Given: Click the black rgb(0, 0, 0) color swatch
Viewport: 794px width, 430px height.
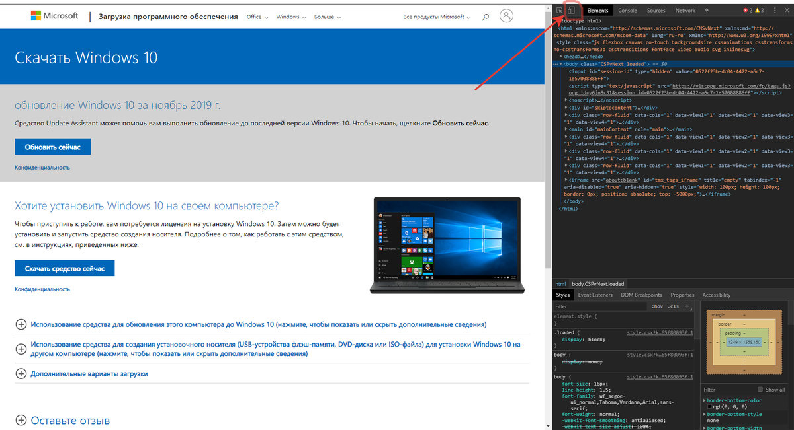Looking at the screenshot, I should point(710,407).
